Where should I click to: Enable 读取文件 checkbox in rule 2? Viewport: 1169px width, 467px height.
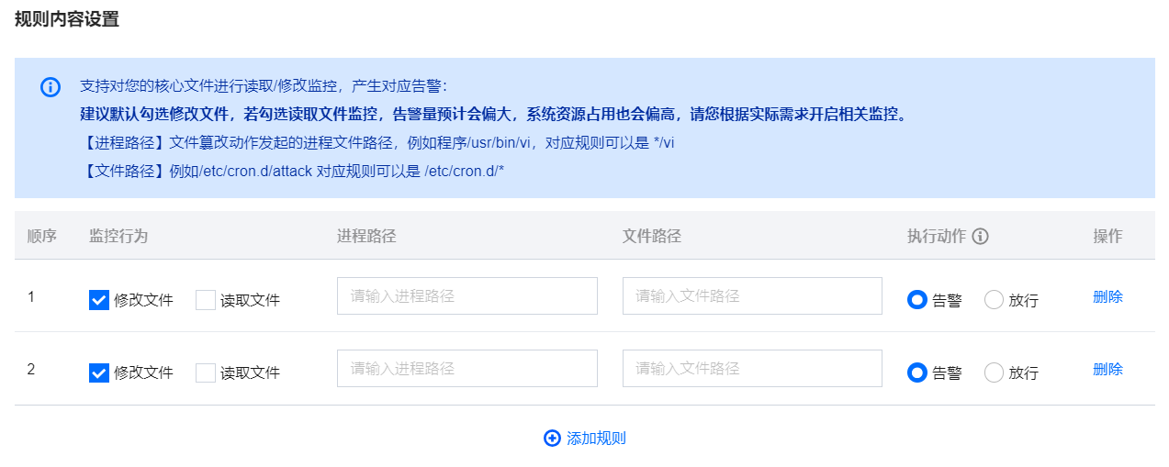pyautogui.click(x=206, y=372)
